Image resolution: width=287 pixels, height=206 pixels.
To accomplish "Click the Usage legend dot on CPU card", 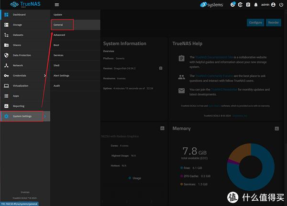I will 130,178.
